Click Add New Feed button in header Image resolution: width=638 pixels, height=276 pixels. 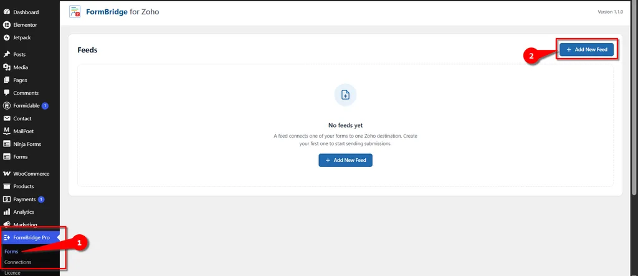tap(586, 49)
